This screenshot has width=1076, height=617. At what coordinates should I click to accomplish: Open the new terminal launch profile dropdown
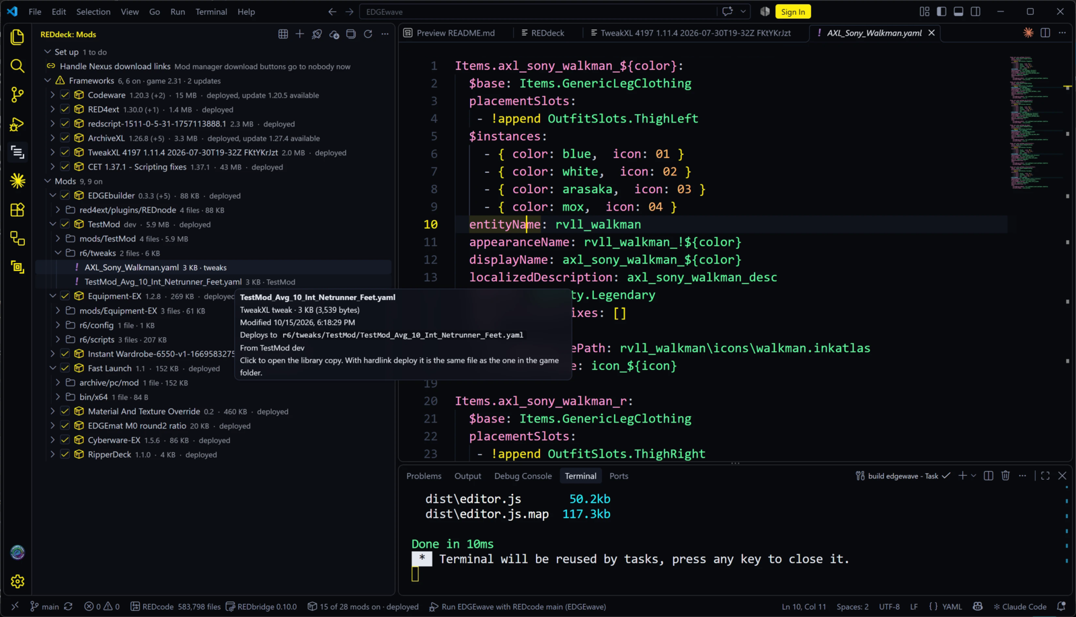[x=974, y=476]
